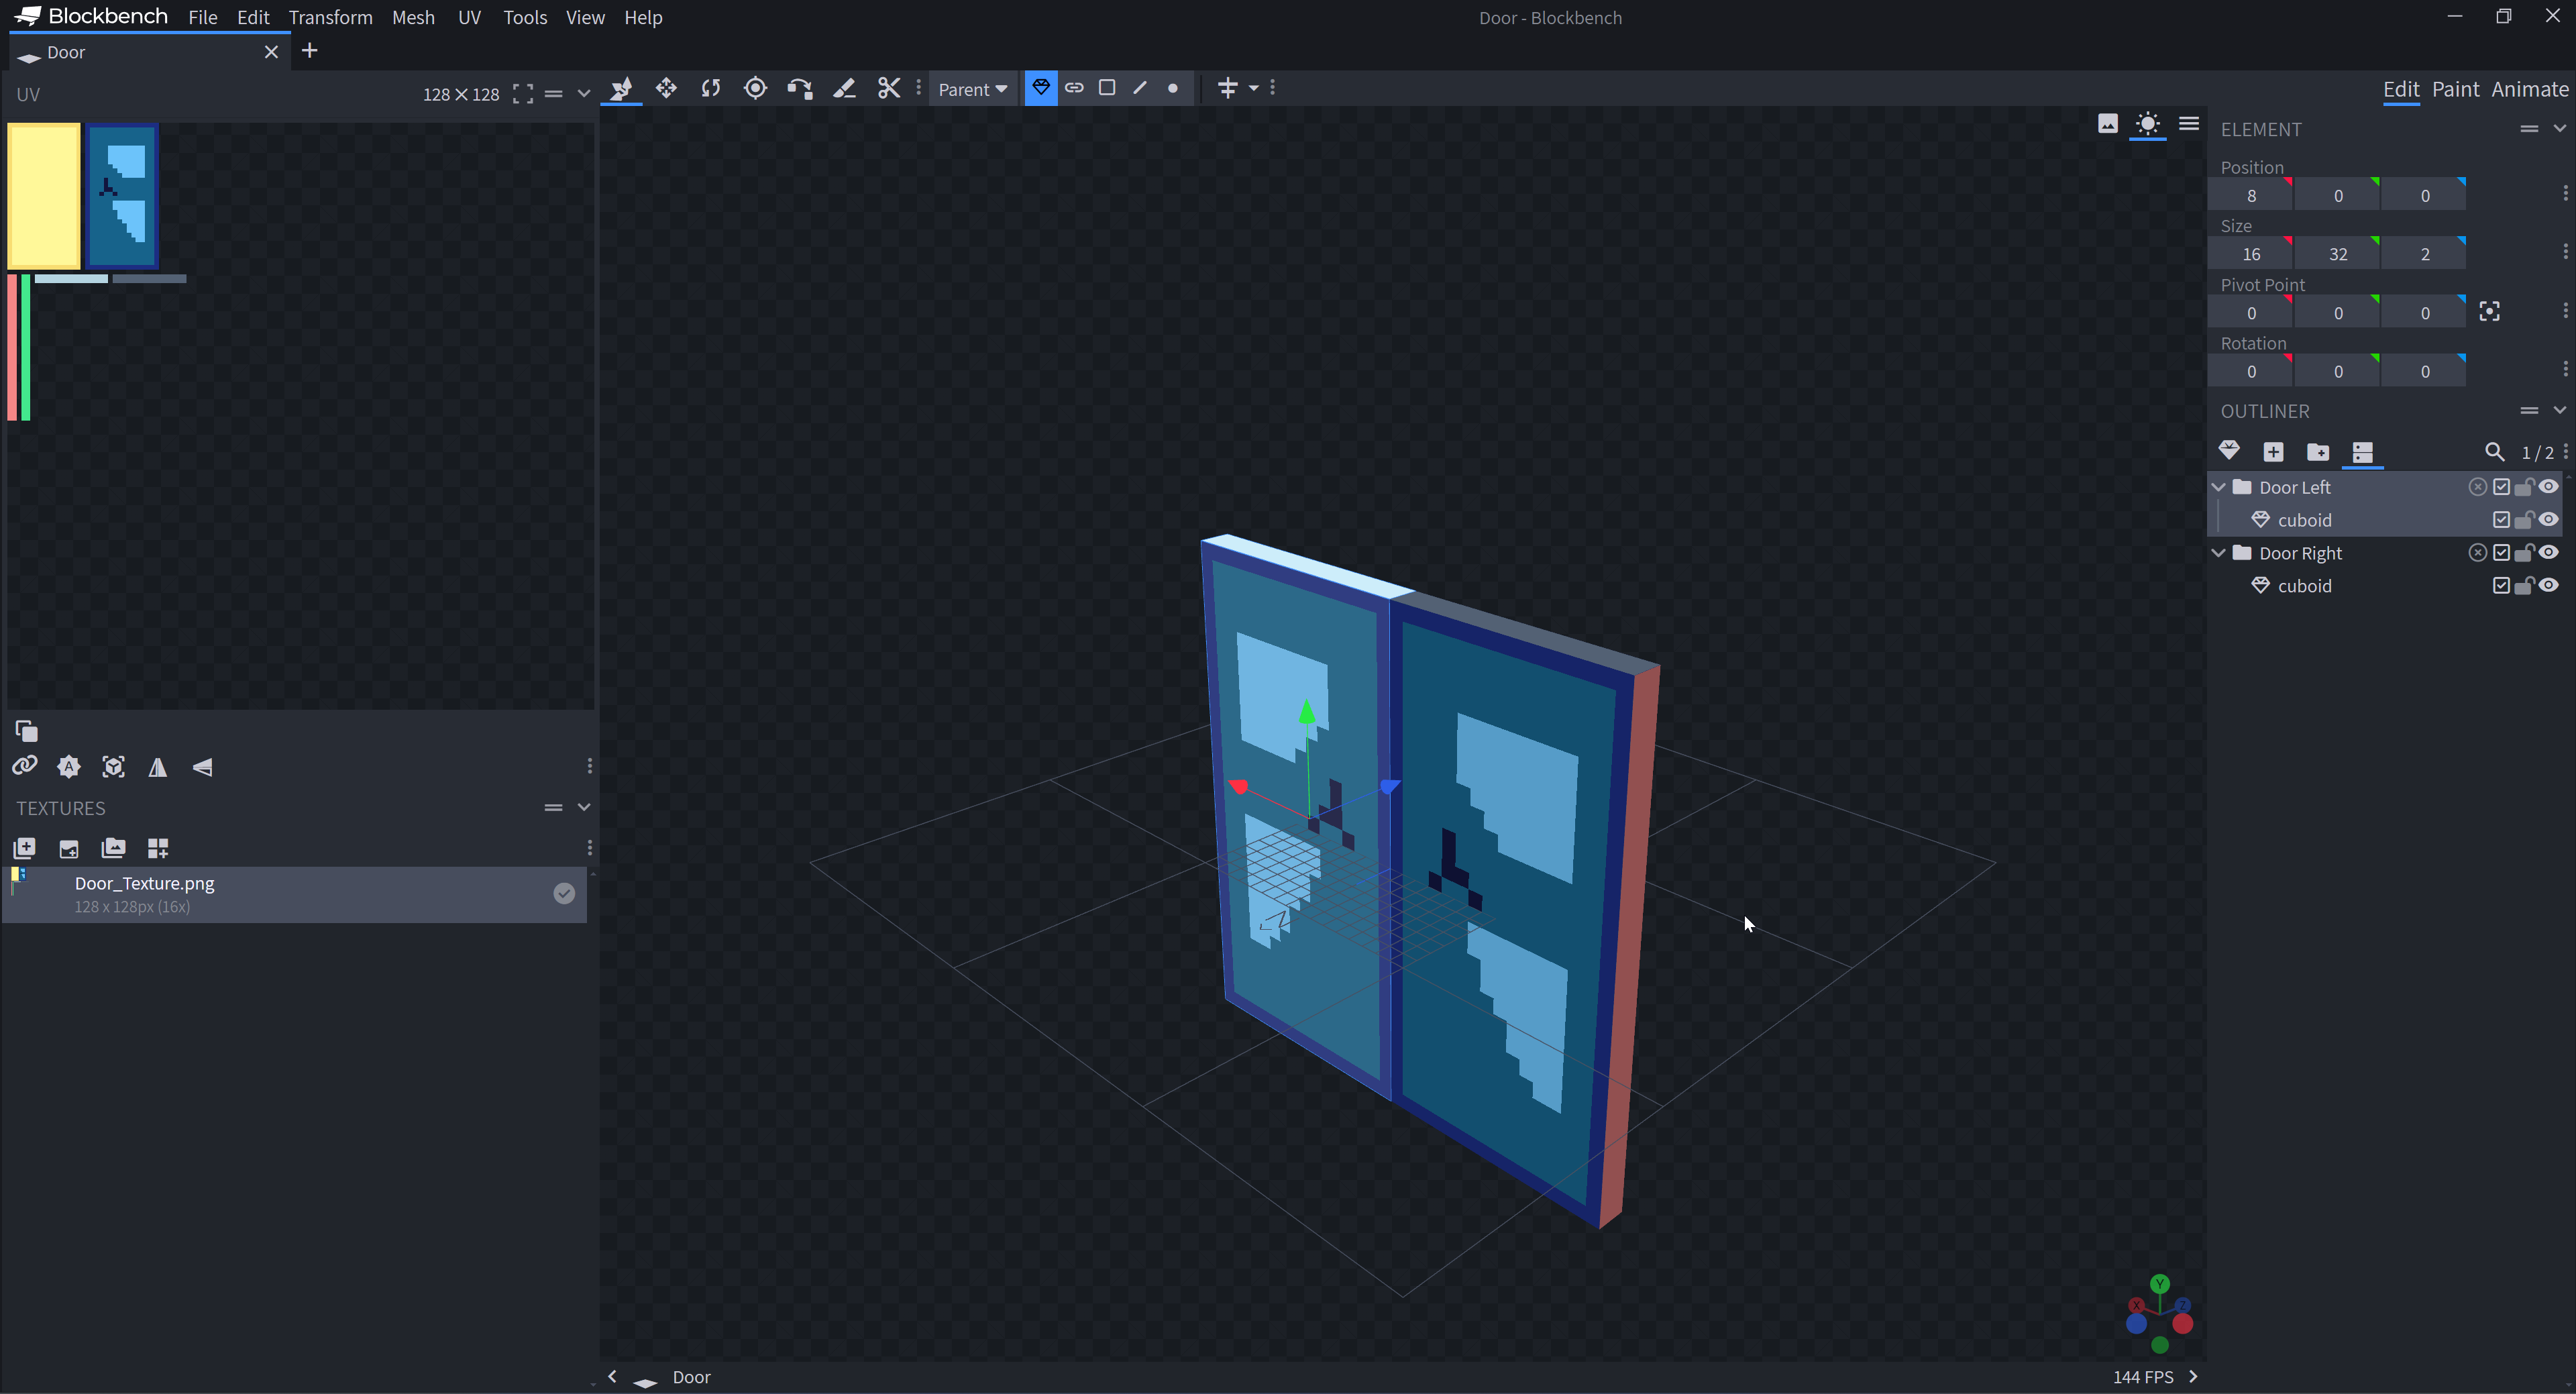
Task: Click Import Texture image icon
Action: point(69,848)
